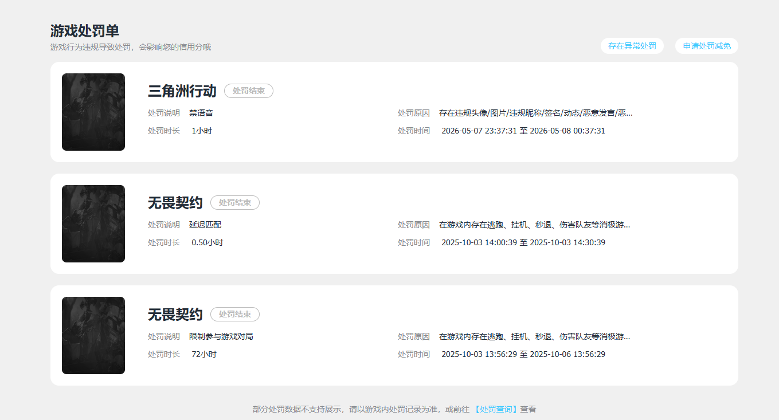Screen dimensions: 779x420
Task: Follow the 【处罚查询】 link
Action: point(497,409)
